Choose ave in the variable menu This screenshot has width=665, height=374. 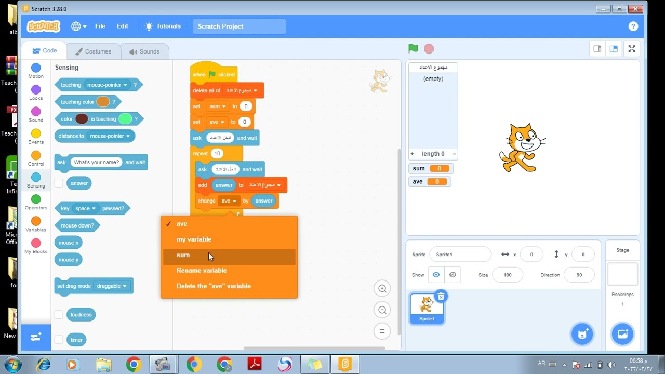(229, 224)
